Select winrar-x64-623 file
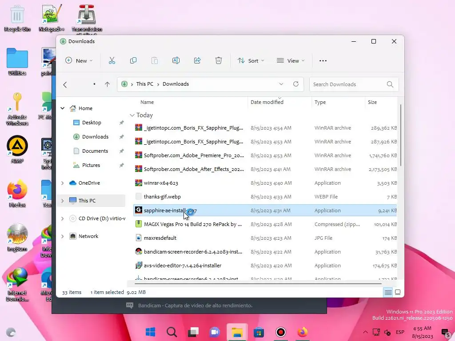 [265, 183]
